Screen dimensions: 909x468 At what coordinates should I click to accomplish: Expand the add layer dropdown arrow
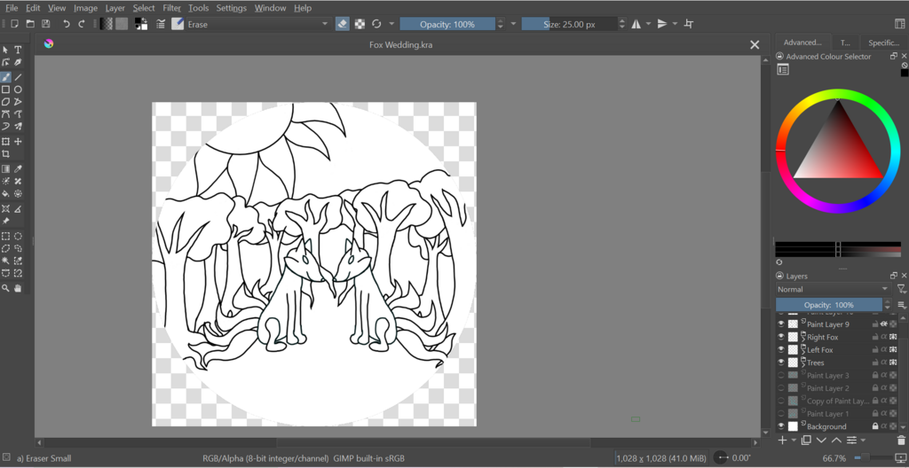tap(793, 440)
